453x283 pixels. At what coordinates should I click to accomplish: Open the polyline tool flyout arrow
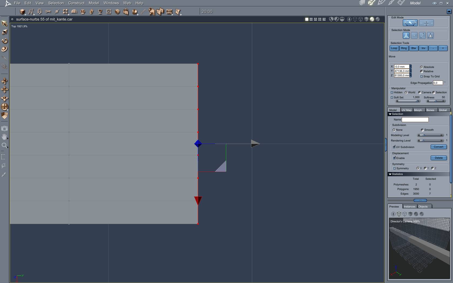[34, 15]
